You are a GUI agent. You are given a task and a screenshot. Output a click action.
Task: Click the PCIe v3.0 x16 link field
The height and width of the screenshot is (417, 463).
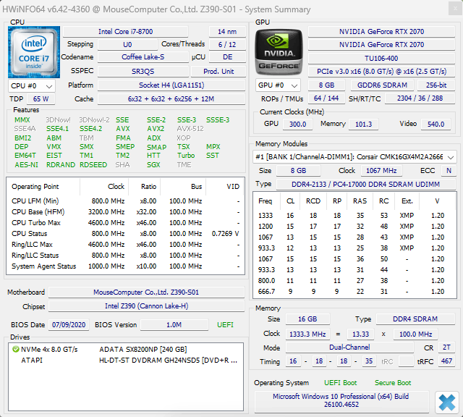coord(381,72)
